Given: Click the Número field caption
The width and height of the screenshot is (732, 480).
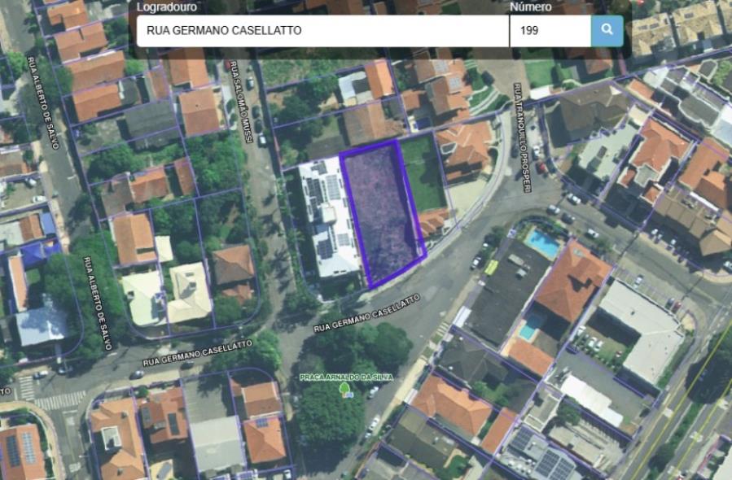Looking at the screenshot, I should (530, 7).
